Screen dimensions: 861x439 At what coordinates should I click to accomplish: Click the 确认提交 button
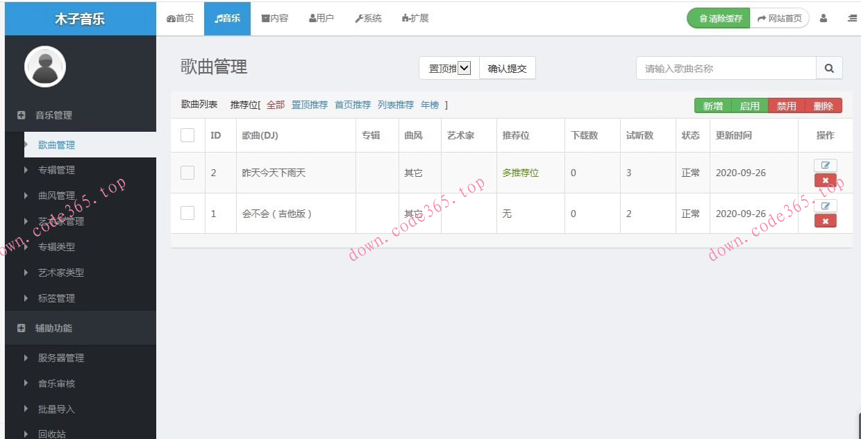508,67
